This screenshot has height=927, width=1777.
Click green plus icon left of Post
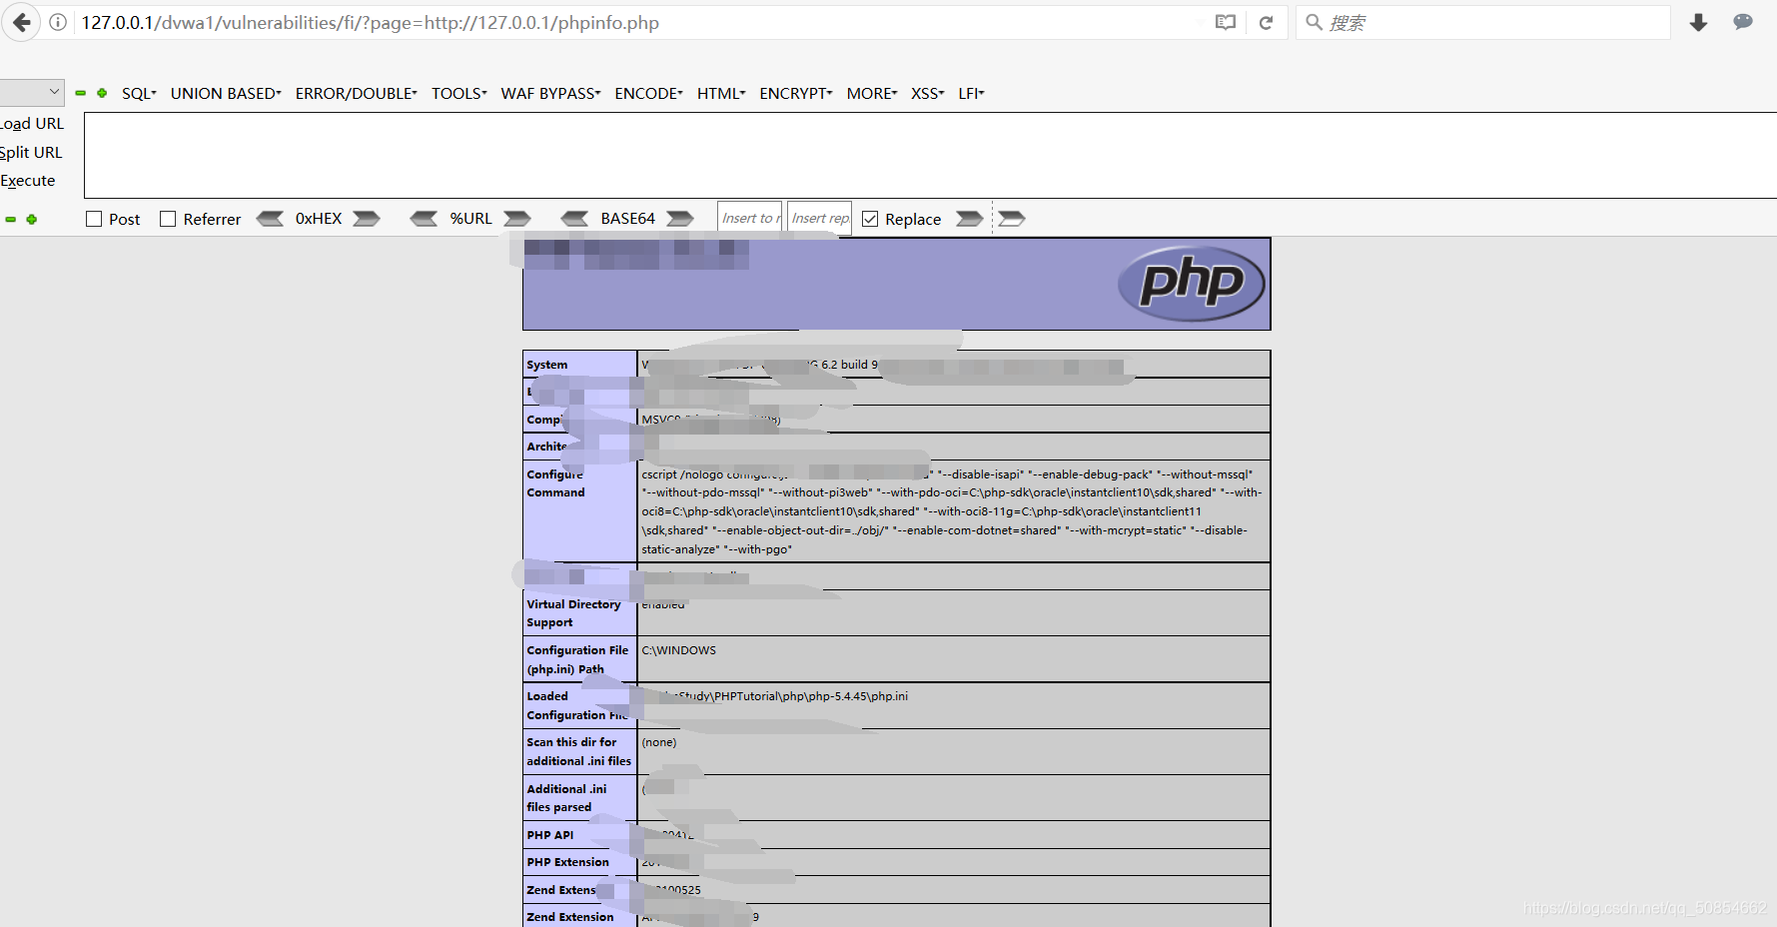(x=32, y=219)
